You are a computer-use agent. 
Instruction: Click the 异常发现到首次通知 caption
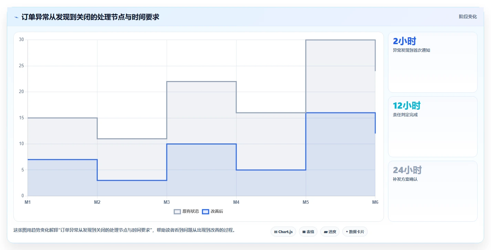[411, 50]
